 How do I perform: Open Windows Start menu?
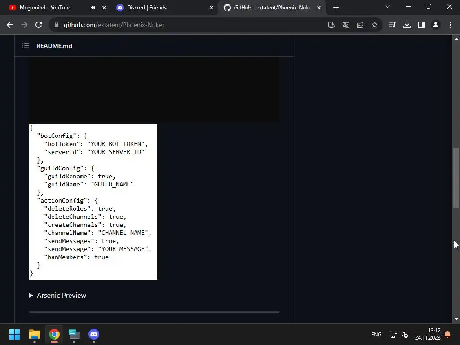[14, 334]
